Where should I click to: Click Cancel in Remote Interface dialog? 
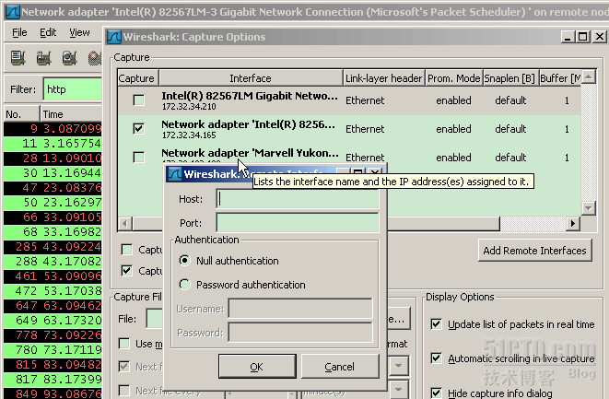[x=340, y=367]
